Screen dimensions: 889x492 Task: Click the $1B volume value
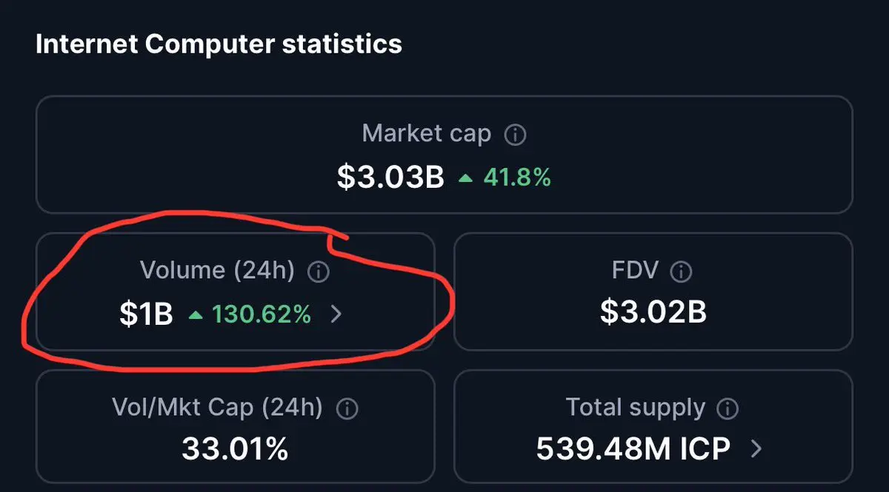[146, 314]
